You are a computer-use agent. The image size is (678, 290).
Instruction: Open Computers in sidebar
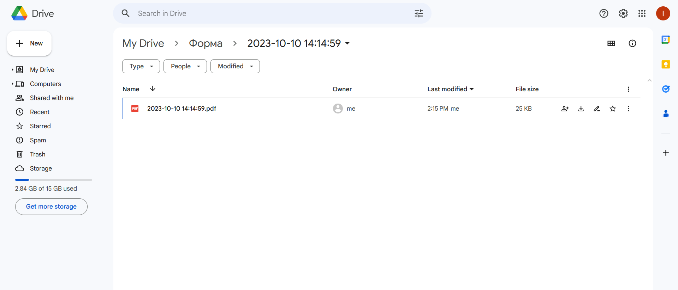[x=46, y=84]
